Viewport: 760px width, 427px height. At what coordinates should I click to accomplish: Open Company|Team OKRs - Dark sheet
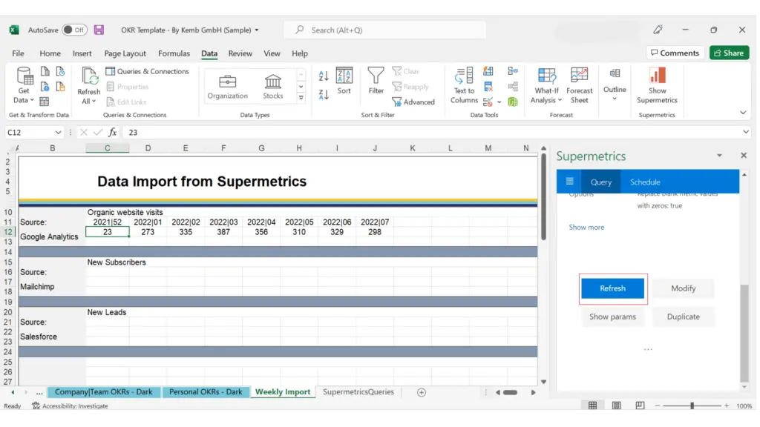click(103, 392)
